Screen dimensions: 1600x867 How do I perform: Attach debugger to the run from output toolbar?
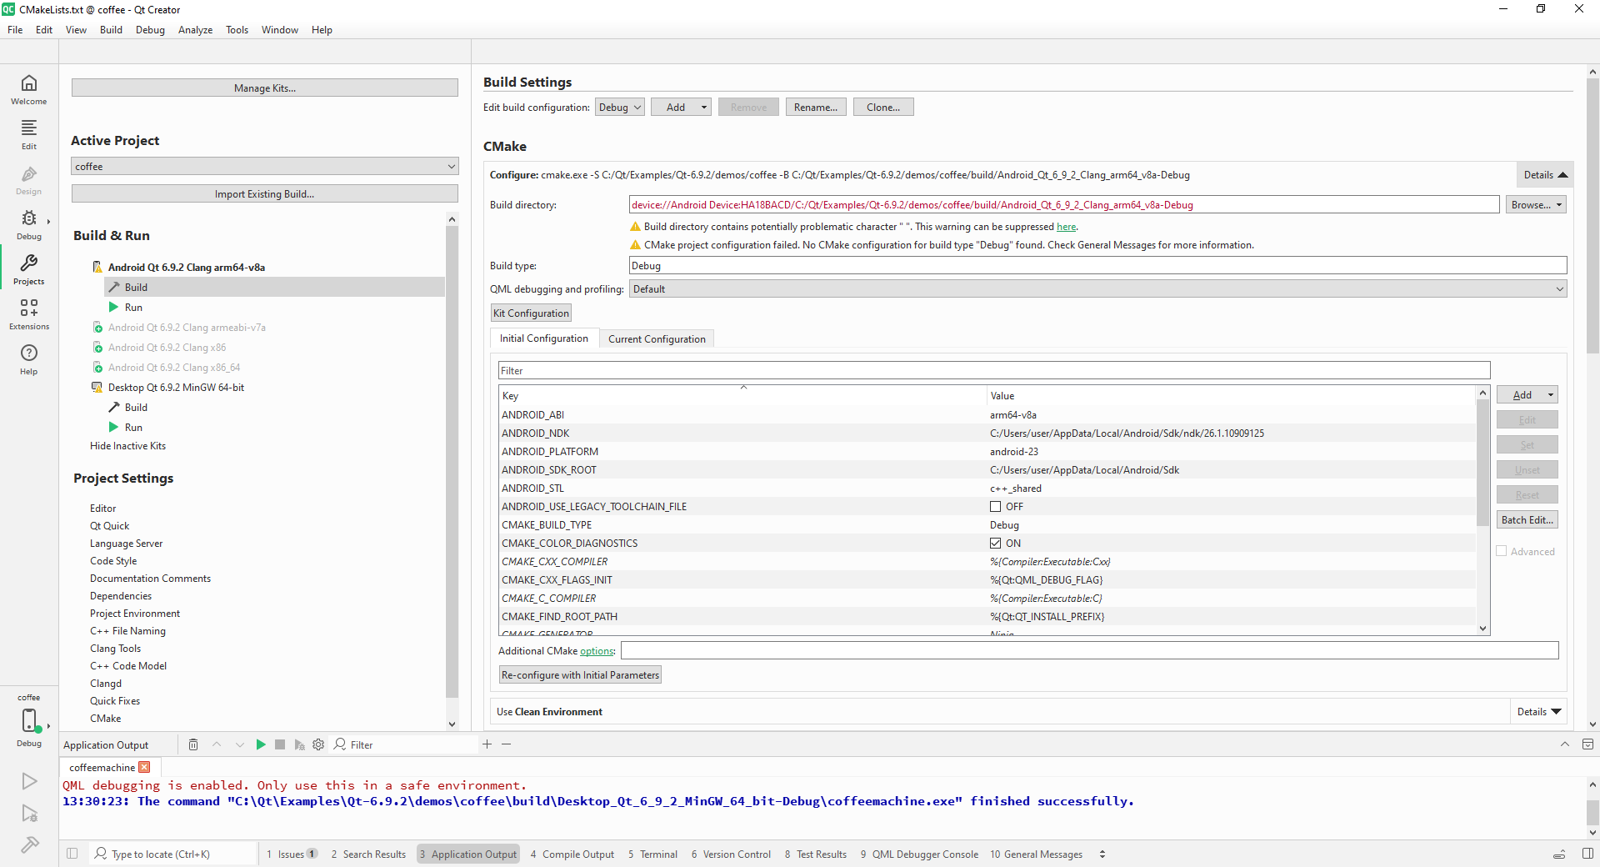click(299, 744)
